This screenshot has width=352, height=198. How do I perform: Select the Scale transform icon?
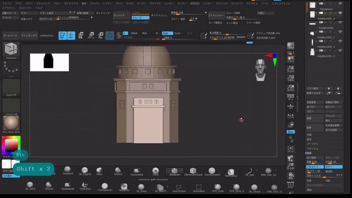91,35
